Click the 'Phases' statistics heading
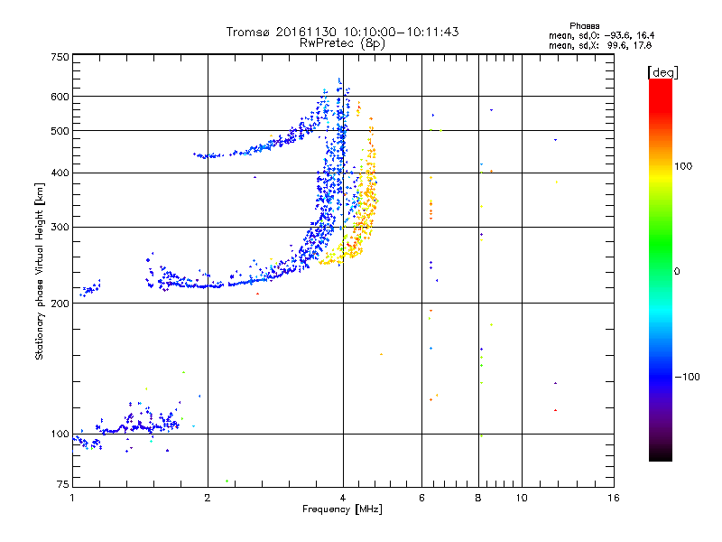722x542 pixels. (584, 26)
